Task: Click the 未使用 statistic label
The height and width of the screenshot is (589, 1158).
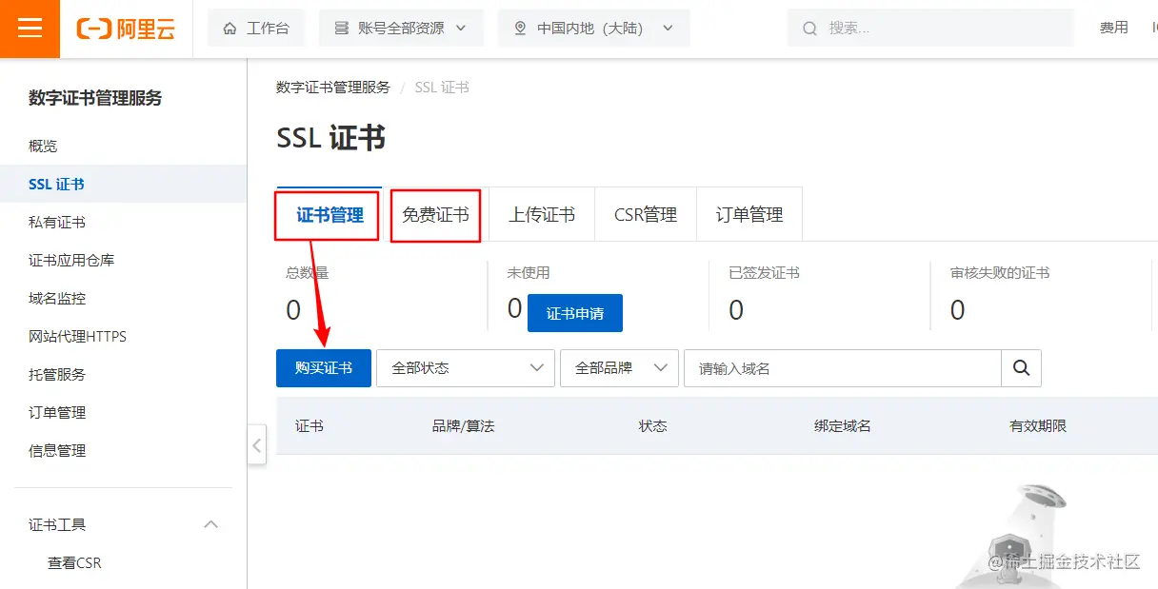Action: tap(529, 273)
